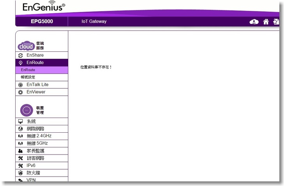This screenshot has width=284, height=186.
Task: Click the monitor icon beside 系統
Action: pos(20,121)
